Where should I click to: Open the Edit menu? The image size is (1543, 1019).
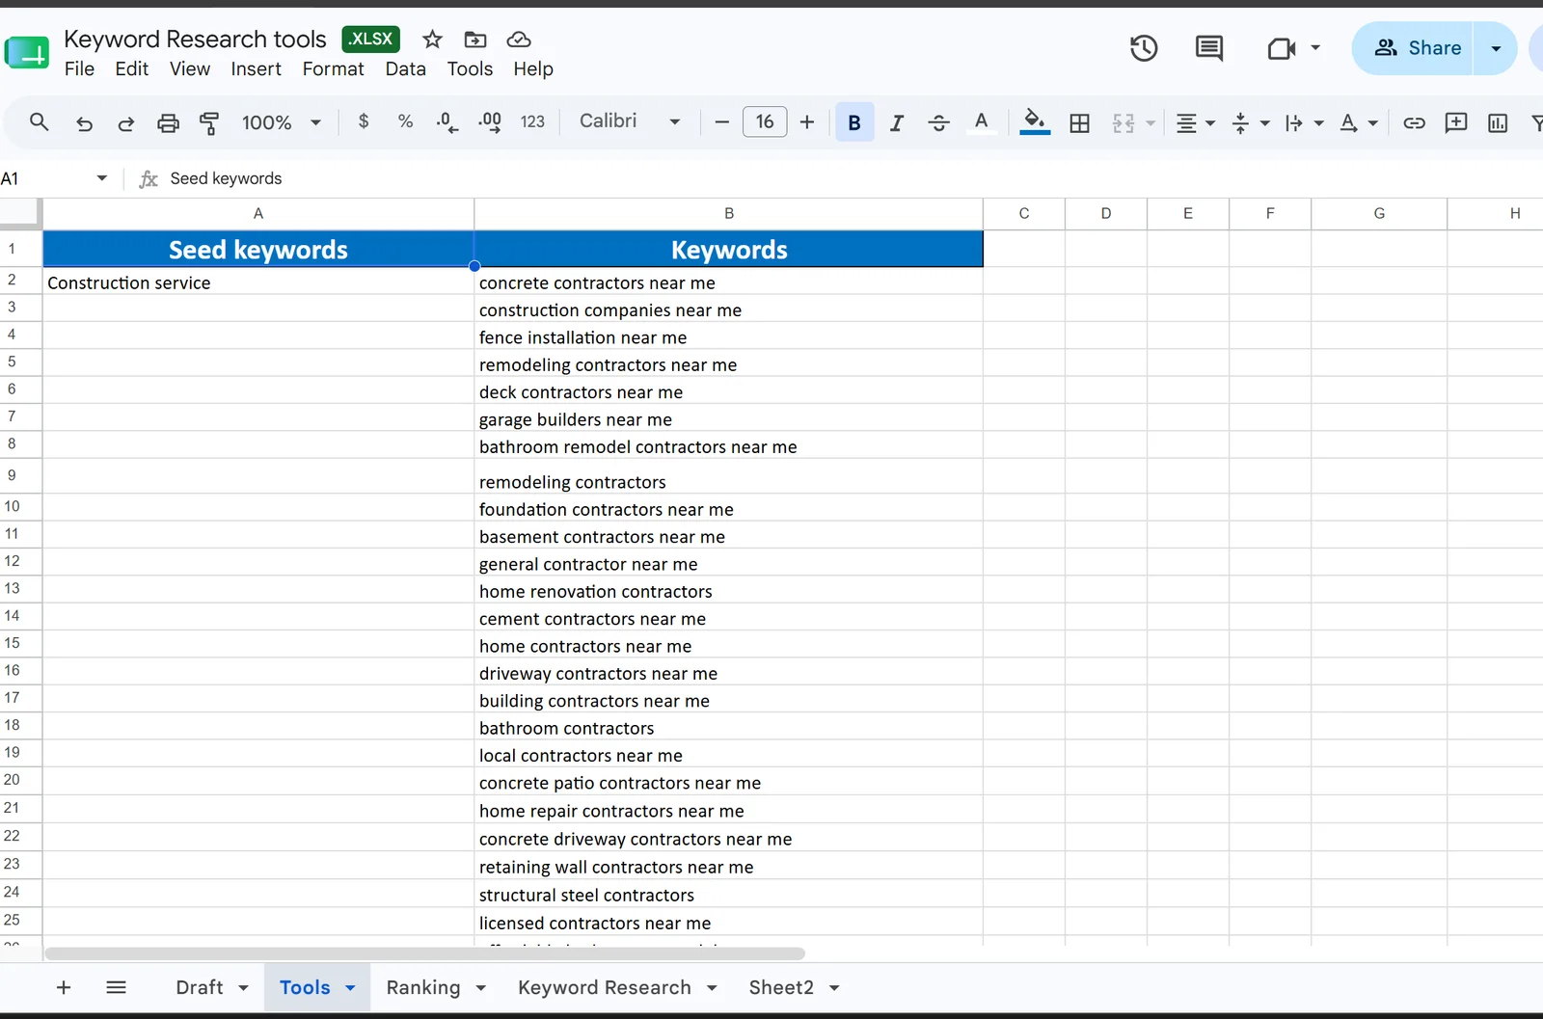[131, 68]
